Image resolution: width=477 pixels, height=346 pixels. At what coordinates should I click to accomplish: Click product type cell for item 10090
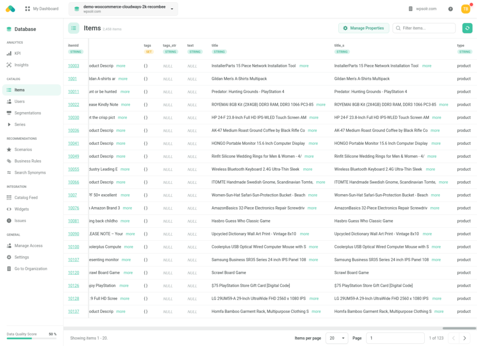[464, 234]
